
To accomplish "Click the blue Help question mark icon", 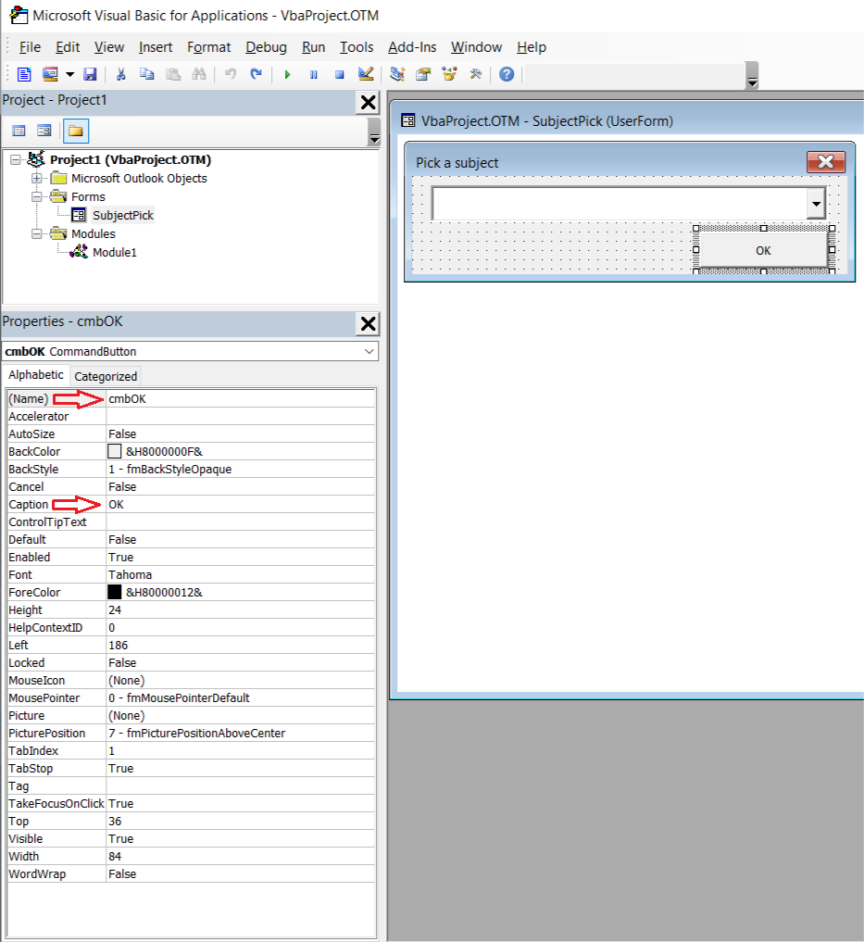I will 507,74.
